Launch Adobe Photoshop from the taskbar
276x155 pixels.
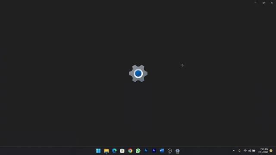click(146, 151)
